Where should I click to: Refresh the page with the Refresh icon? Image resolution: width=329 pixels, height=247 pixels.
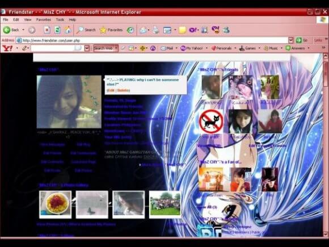[57, 30]
